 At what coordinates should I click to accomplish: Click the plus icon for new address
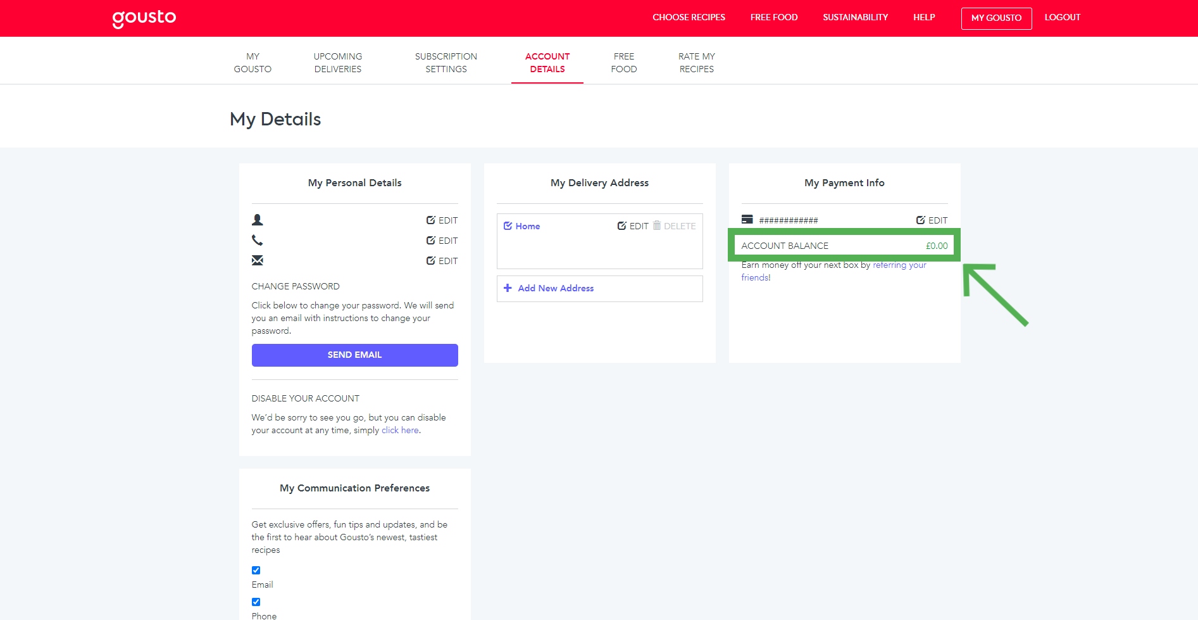coord(508,288)
